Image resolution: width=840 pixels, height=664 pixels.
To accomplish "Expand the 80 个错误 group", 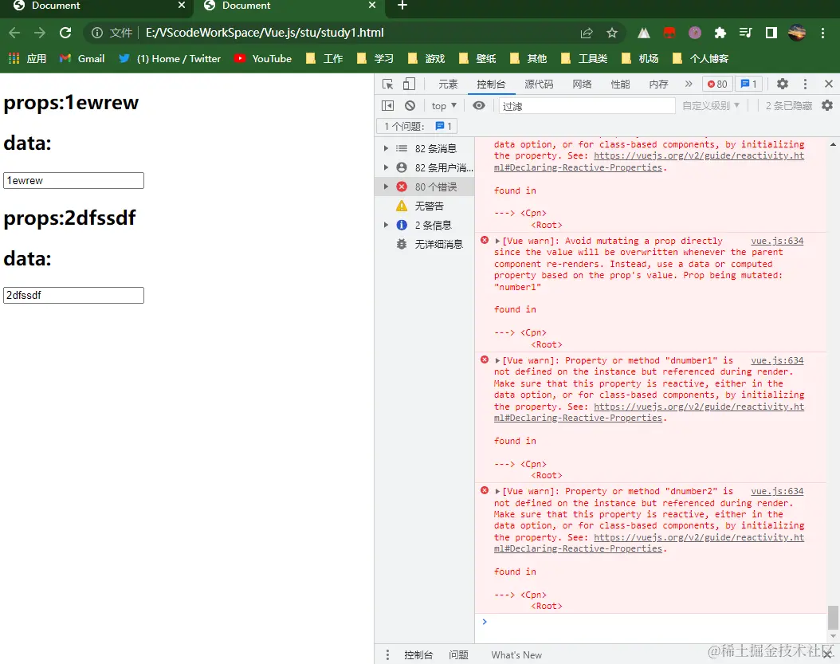I will click(386, 187).
